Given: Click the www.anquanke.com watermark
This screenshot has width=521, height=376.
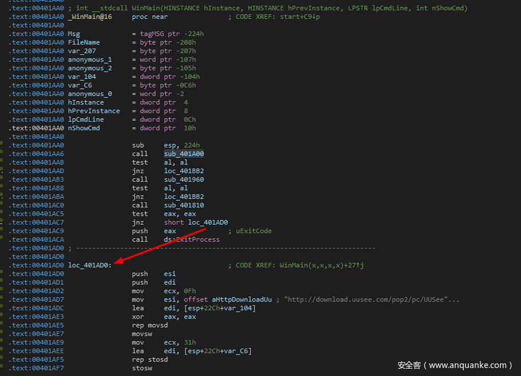Looking at the screenshot, I should (x=455, y=365).
